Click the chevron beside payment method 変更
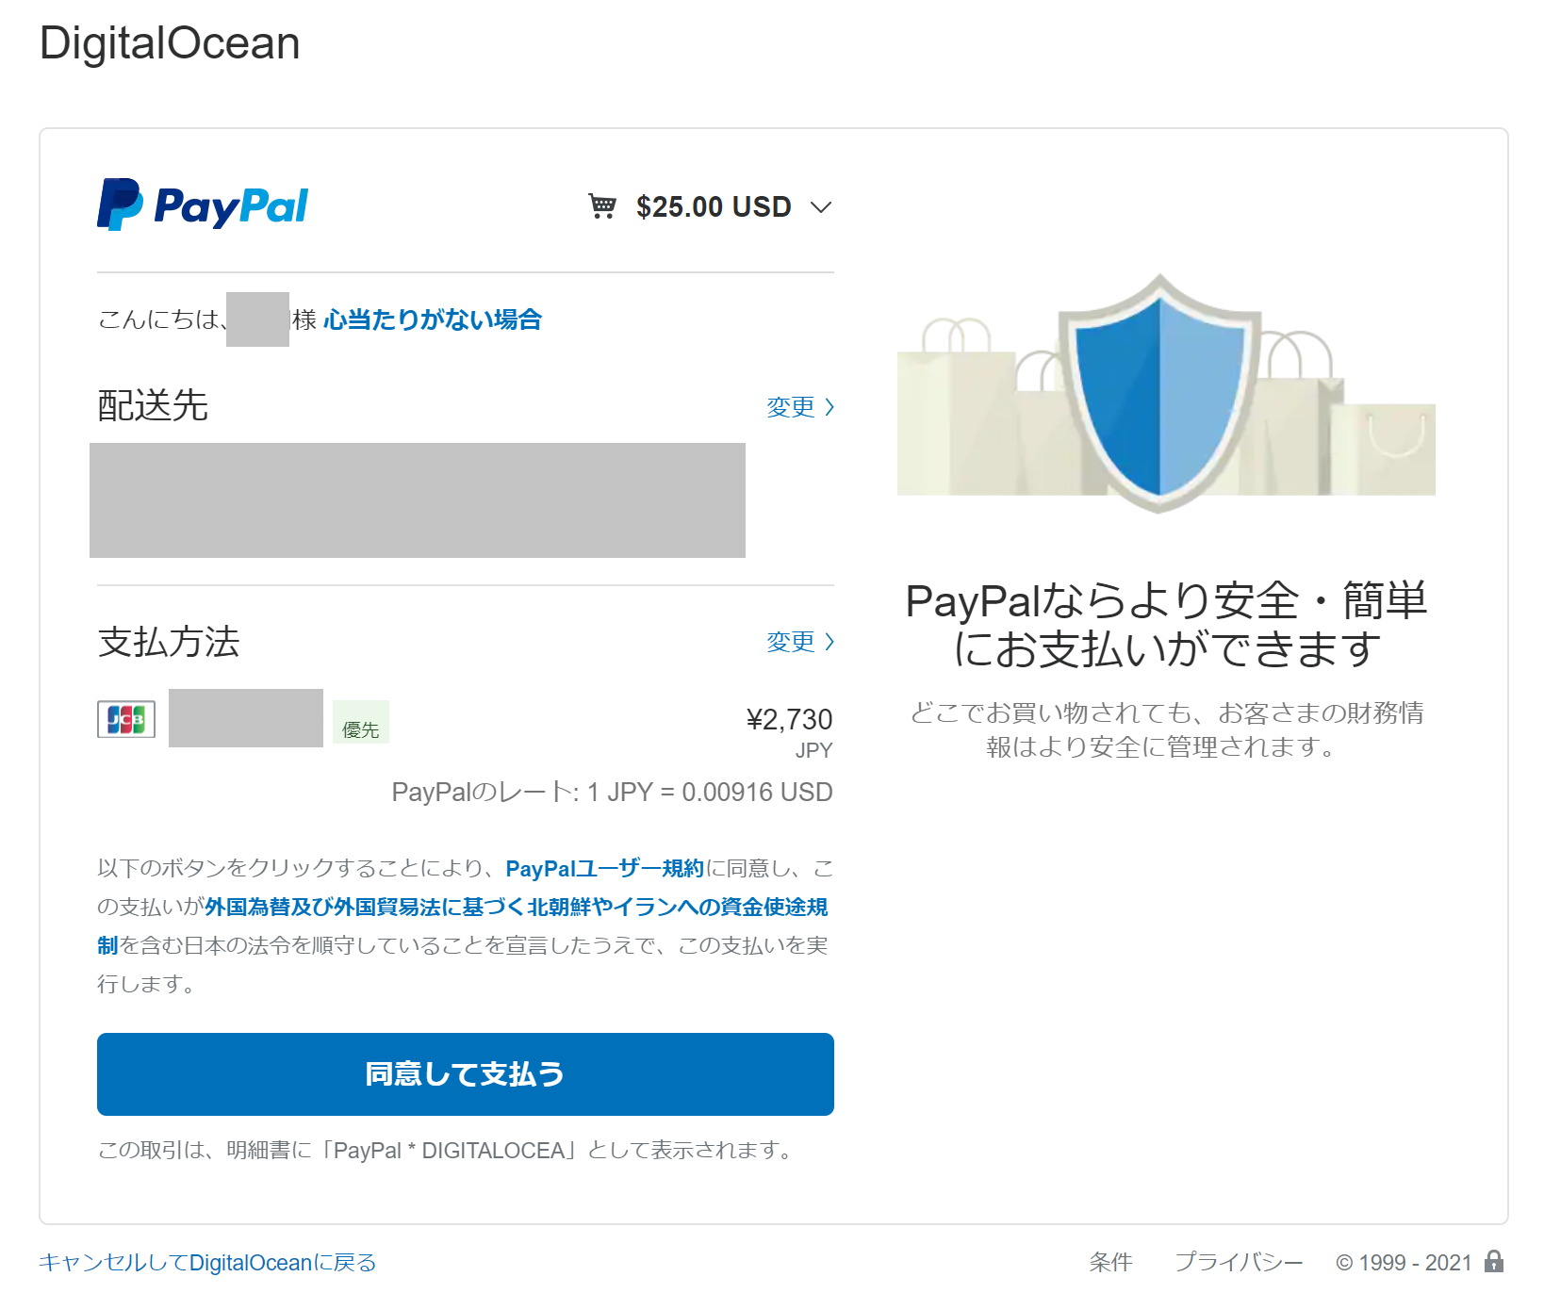 829,642
